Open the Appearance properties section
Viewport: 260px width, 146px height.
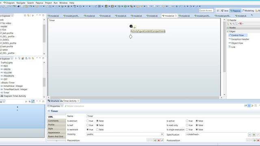click(x=56, y=133)
